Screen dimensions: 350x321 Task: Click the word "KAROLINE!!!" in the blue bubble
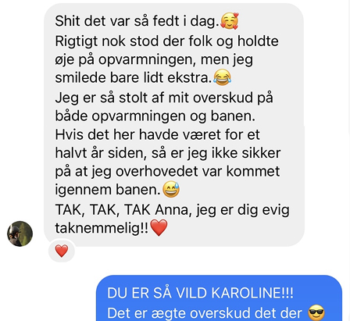pyautogui.click(x=252, y=293)
